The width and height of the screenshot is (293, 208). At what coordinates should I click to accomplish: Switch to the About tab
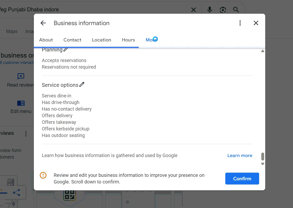pyautogui.click(x=46, y=40)
